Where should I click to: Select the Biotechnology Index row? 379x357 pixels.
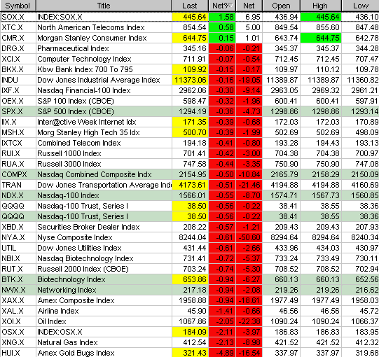tap(189, 279)
